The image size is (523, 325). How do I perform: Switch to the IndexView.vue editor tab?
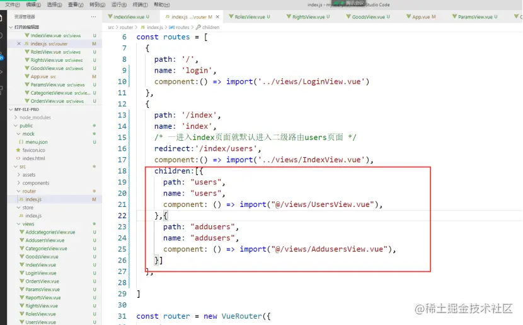coord(129,16)
